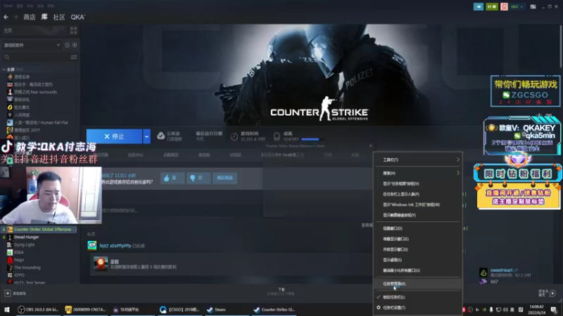The height and width of the screenshot is (316, 563).
Task: Switch library to grid collections view icon
Action: coord(74,30)
